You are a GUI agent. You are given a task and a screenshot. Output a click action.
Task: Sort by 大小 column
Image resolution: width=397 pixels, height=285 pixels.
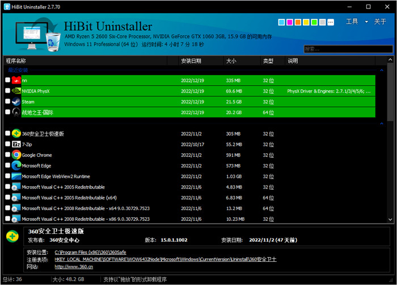[242, 61]
